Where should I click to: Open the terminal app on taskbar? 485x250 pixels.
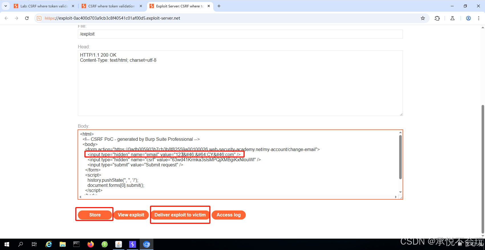click(77, 244)
